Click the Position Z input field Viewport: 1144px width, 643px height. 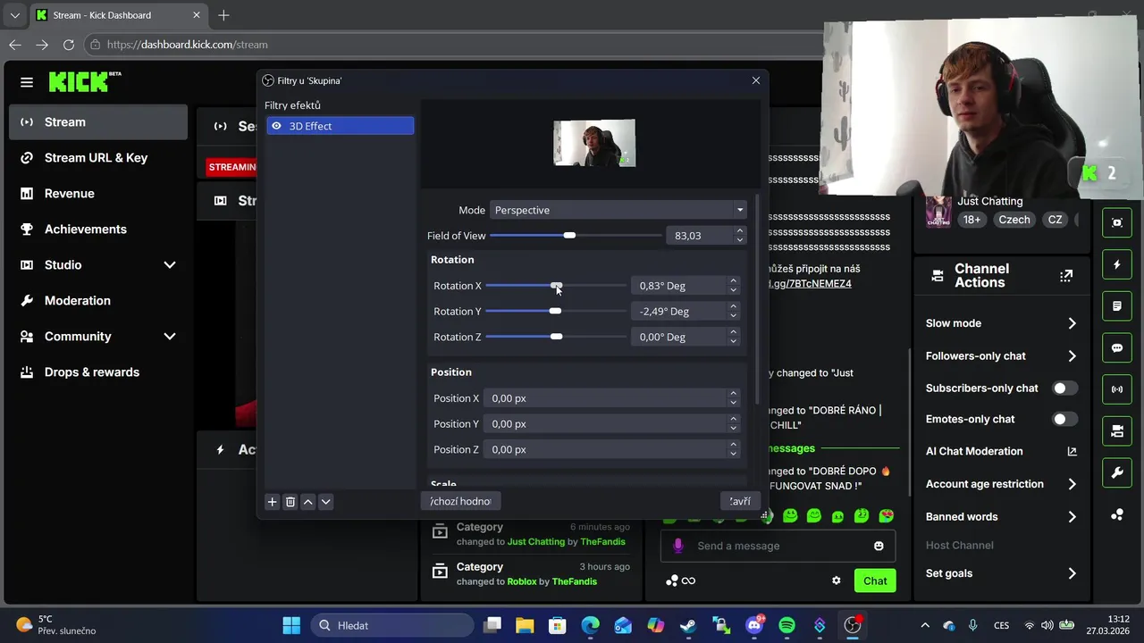pyautogui.click(x=606, y=449)
